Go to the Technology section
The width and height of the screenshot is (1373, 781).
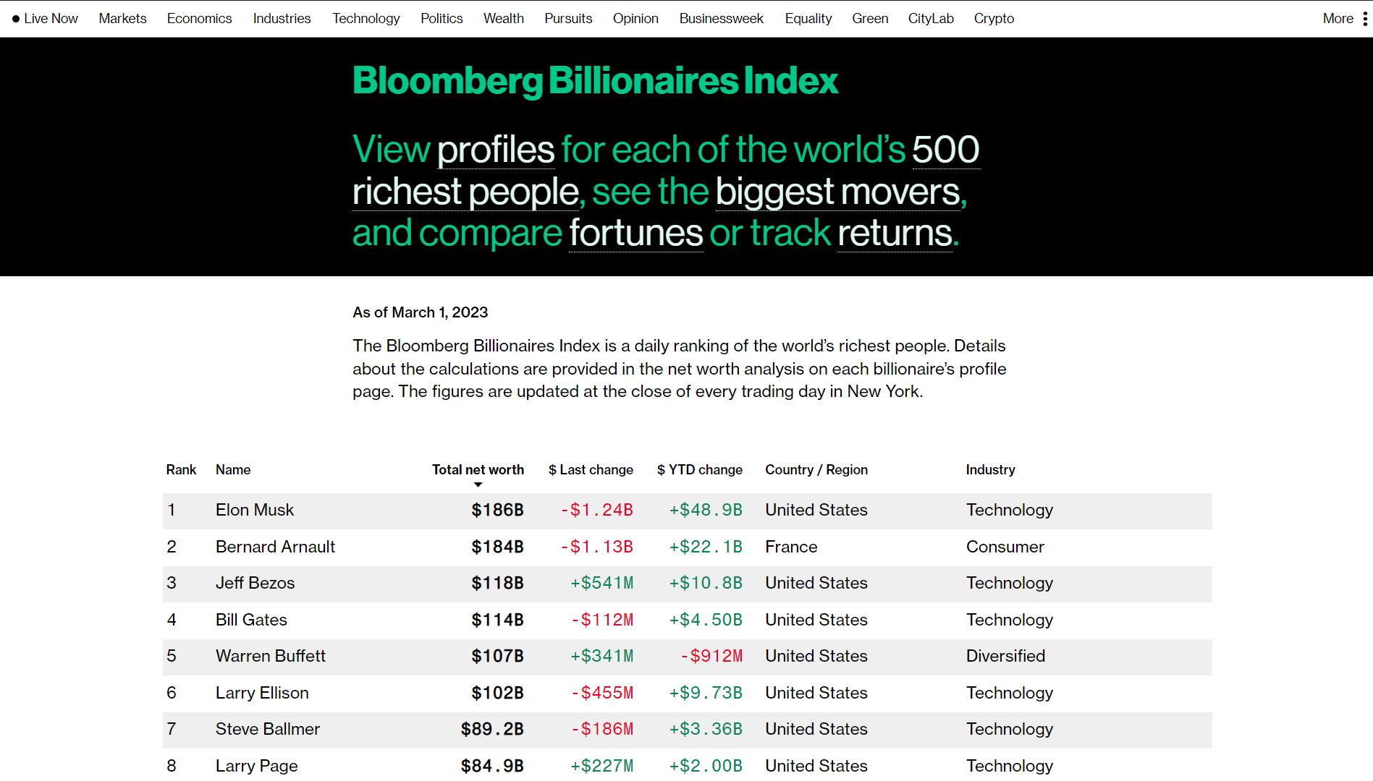point(366,19)
